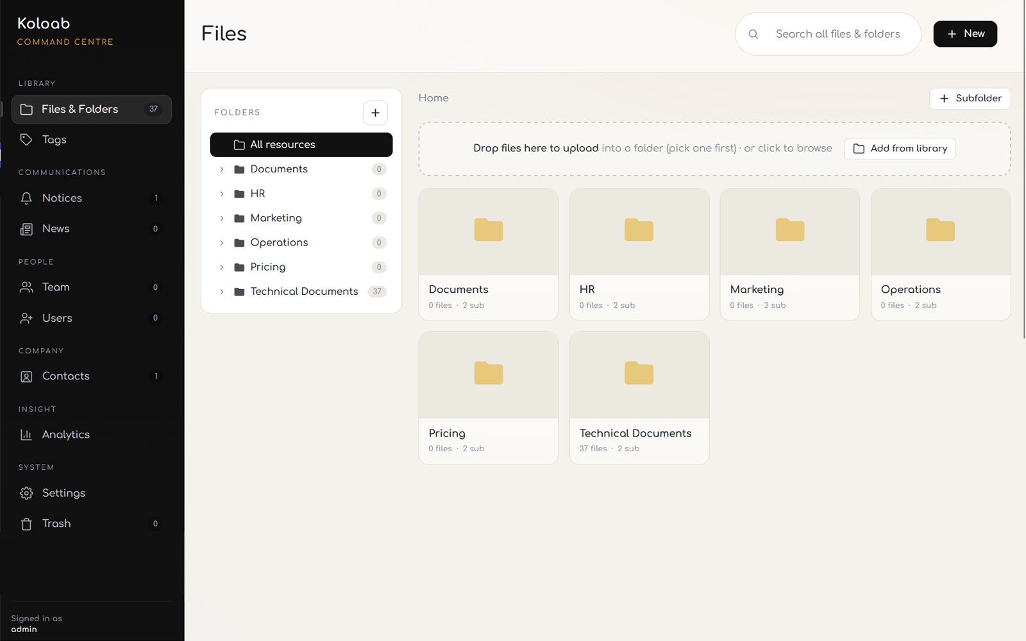Click the New button

coord(965,34)
